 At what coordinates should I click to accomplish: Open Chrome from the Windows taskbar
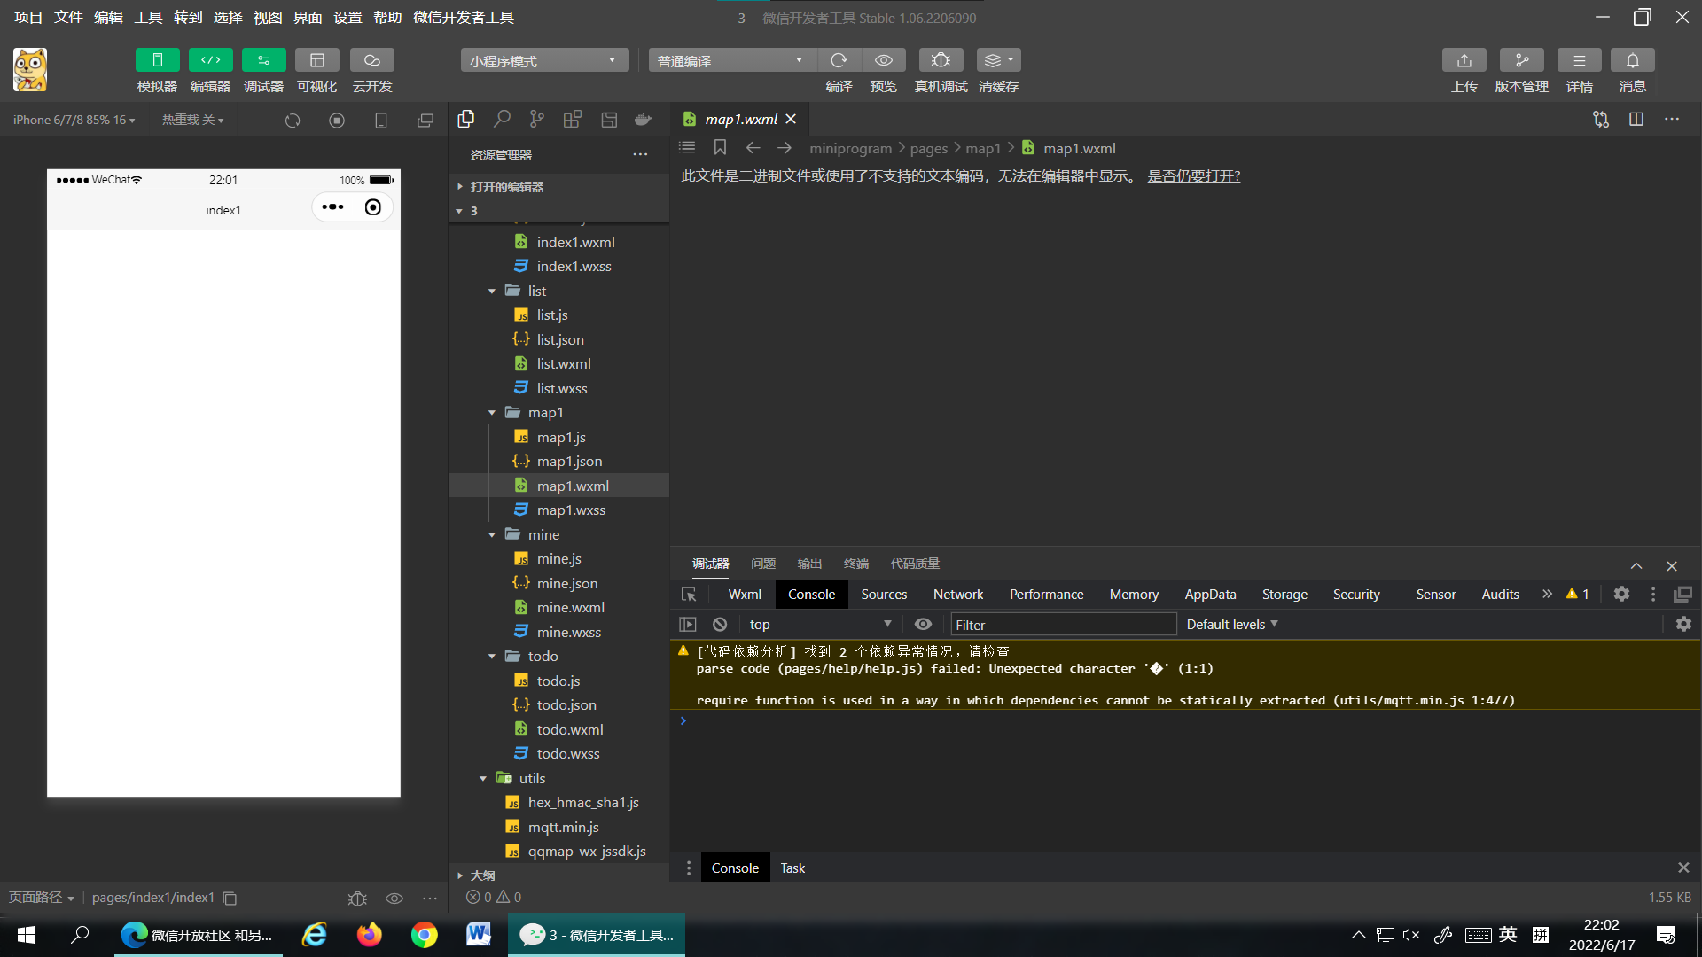pos(424,935)
